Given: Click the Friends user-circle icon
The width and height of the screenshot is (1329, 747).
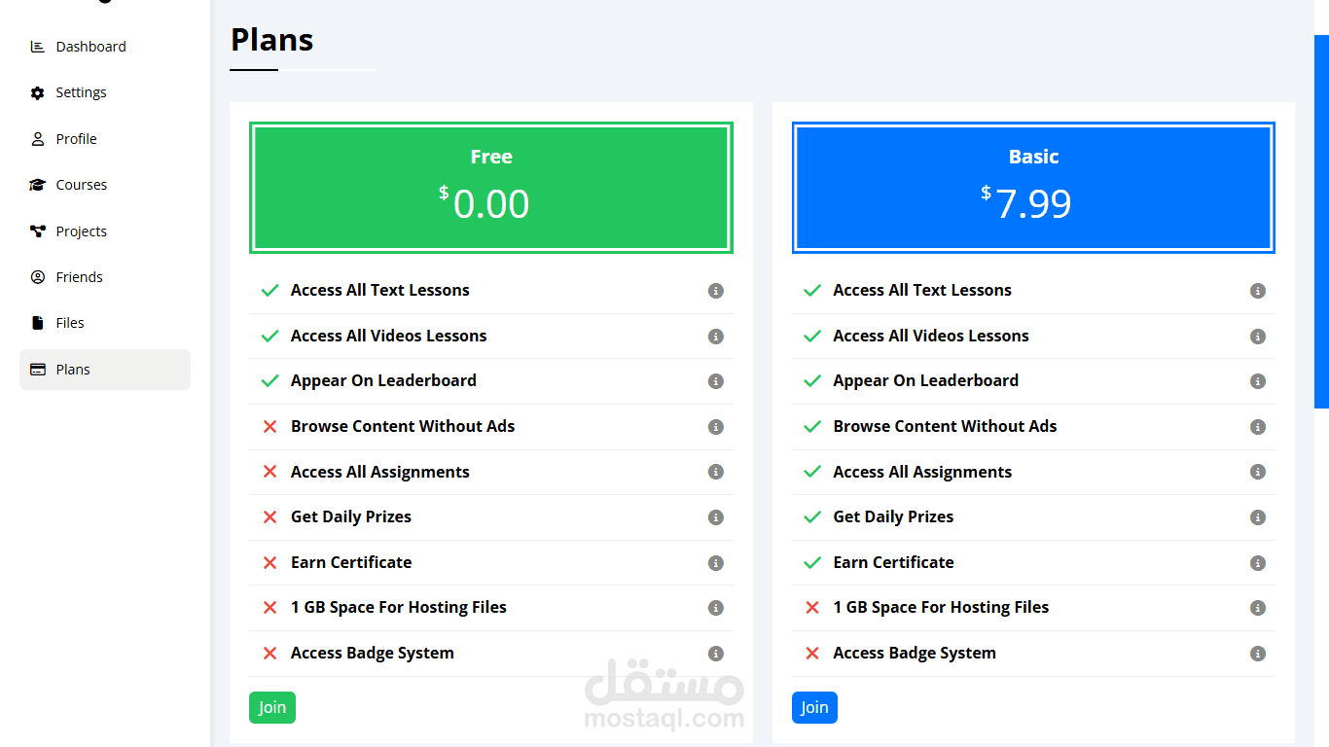Looking at the screenshot, I should [x=38, y=277].
